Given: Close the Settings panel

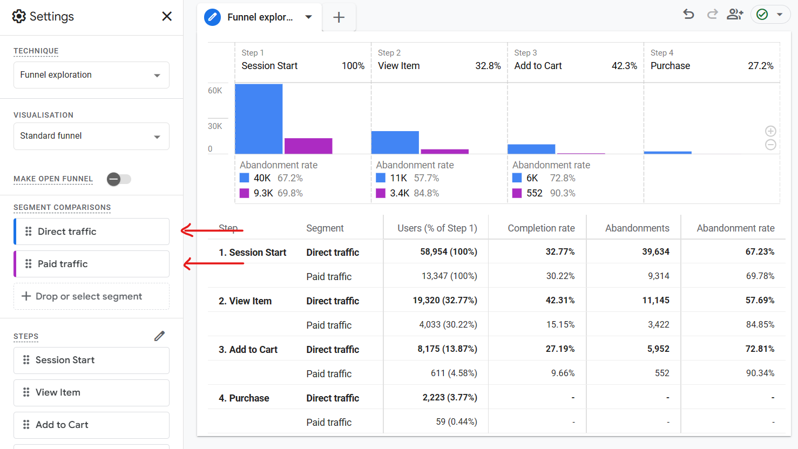Looking at the screenshot, I should point(167,16).
